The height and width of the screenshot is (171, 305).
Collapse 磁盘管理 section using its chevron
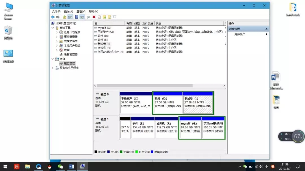pos(266,28)
